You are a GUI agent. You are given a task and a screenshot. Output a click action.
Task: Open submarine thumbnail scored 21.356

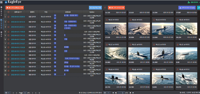(x=163, y=54)
